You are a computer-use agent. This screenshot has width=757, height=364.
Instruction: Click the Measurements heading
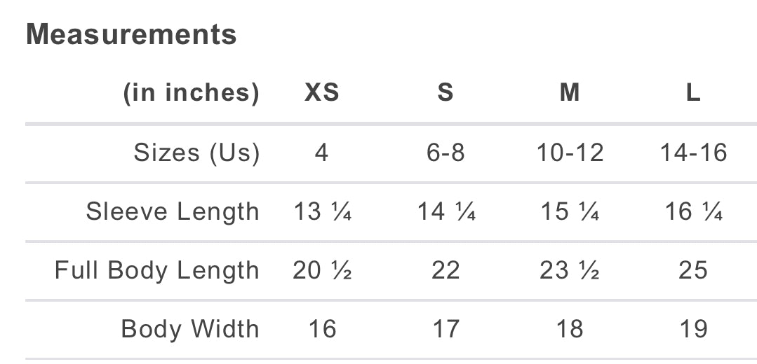[x=131, y=34]
